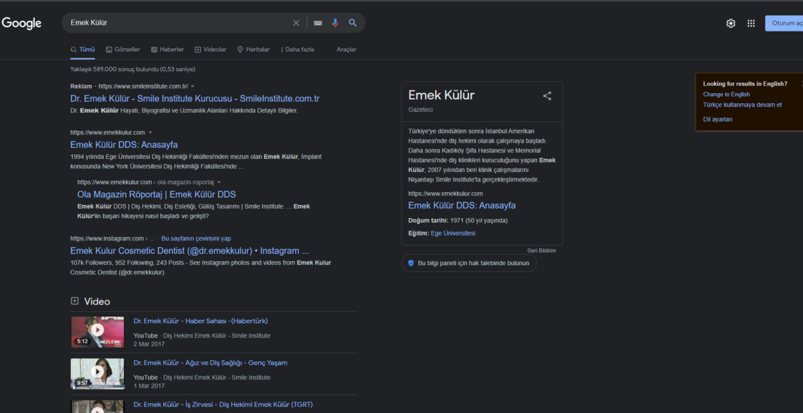Close the English results popup

[802, 84]
